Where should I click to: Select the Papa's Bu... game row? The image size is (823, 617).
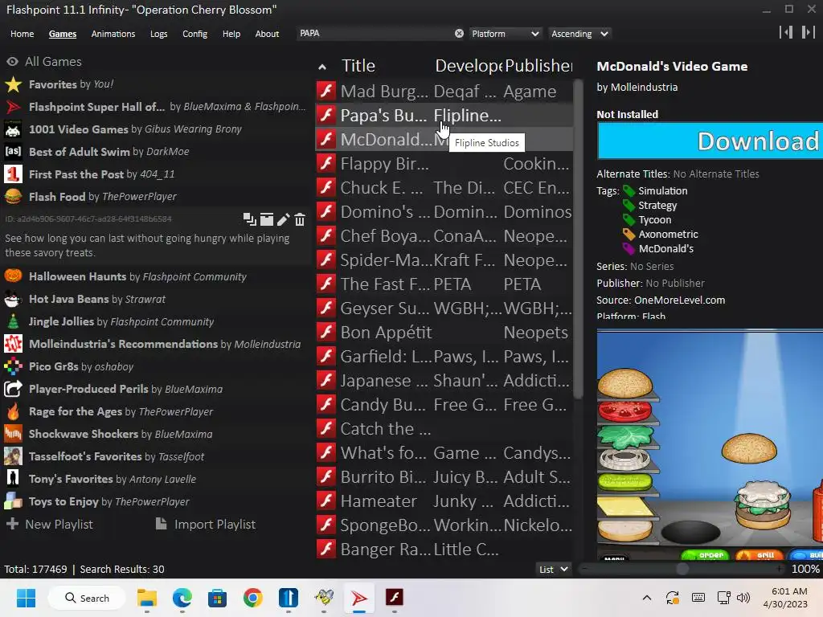click(x=444, y=116)
